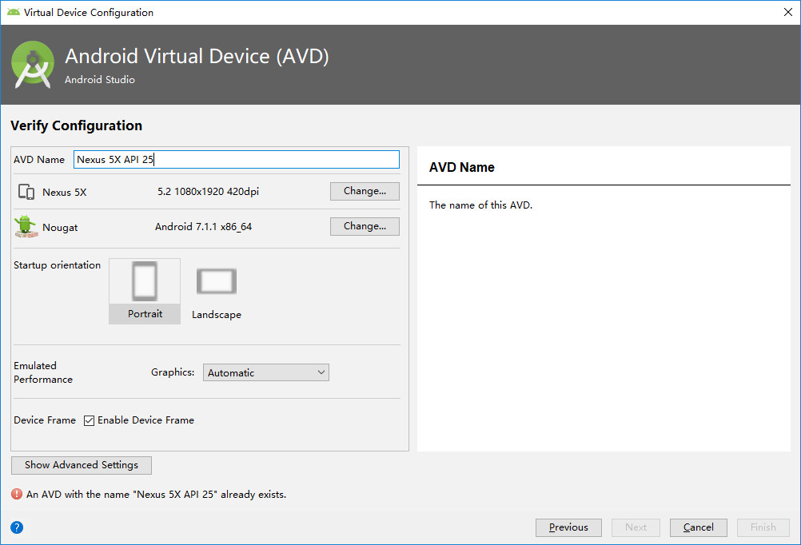
Task: Close the Virtual Device Configuration window
Action: click(x=787, y=12)
